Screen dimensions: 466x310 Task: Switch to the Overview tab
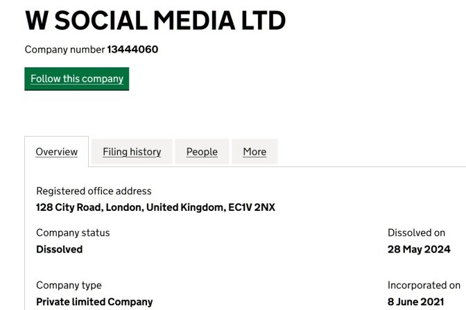pos(56,152)
